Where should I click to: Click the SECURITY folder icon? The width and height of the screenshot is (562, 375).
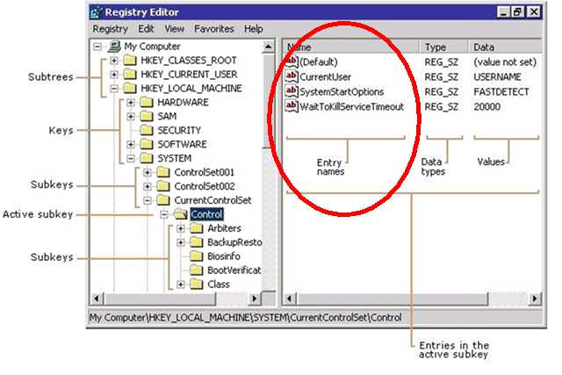[x=147, y=130]
